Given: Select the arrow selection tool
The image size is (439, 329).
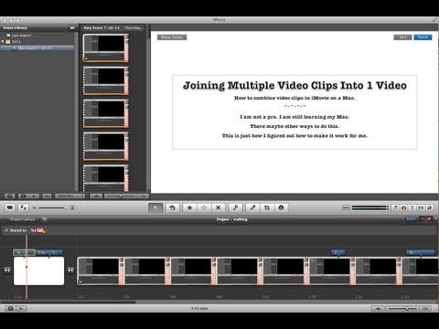Looking at the screenshot, I should pos(155,207).
